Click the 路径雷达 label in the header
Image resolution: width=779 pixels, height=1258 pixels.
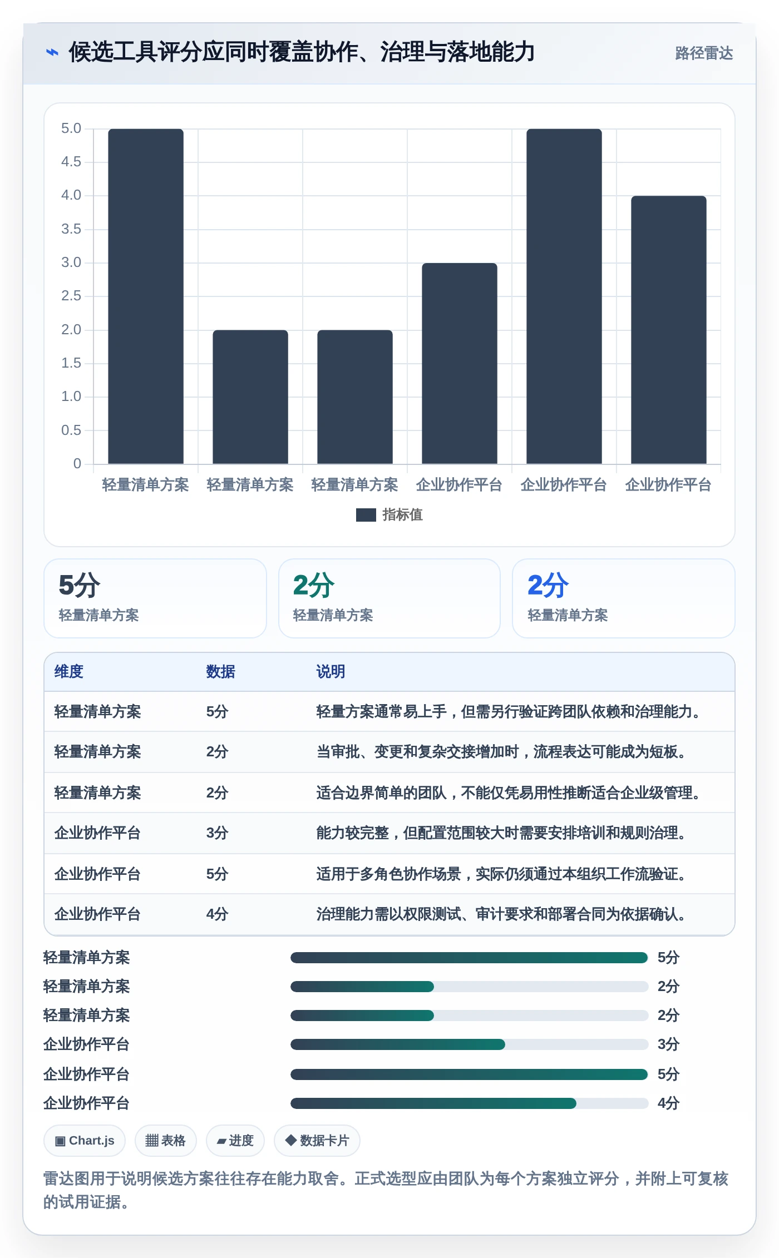point(704,53)
